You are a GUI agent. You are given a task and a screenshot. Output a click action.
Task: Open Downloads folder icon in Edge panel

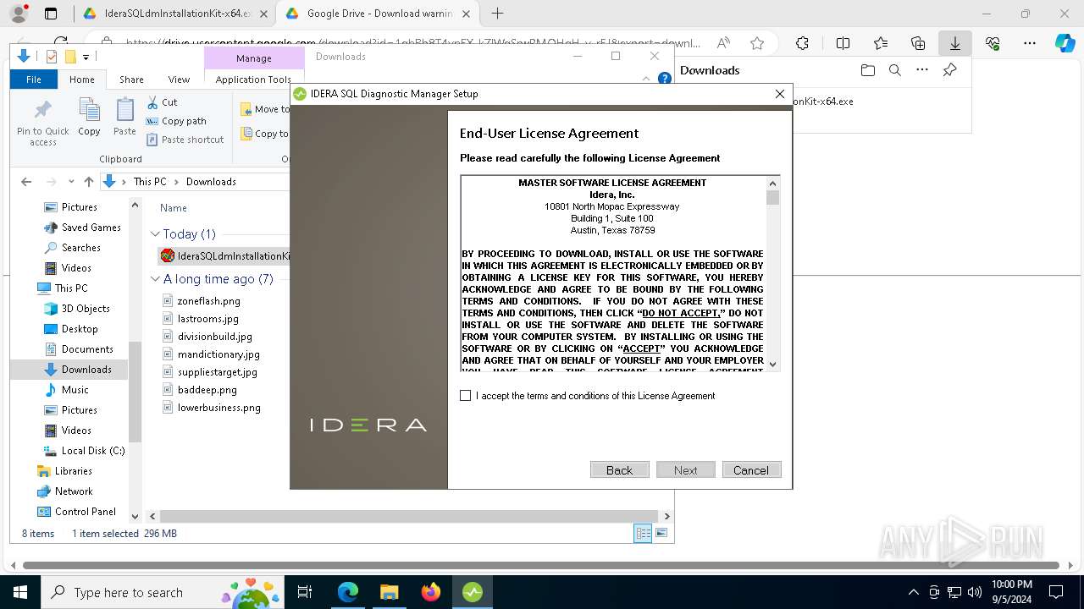[867, 70]
